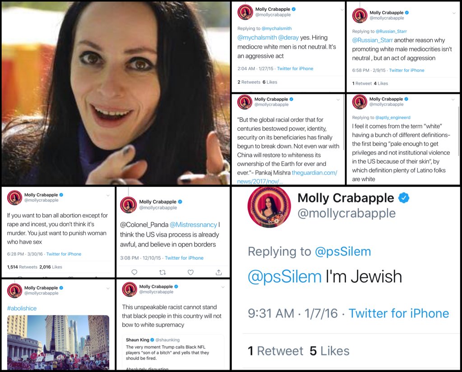This screenshot has height=372, width=462.
Task: Open the protest photo in #abolishice tweet
Action: [x=58, y=342]
